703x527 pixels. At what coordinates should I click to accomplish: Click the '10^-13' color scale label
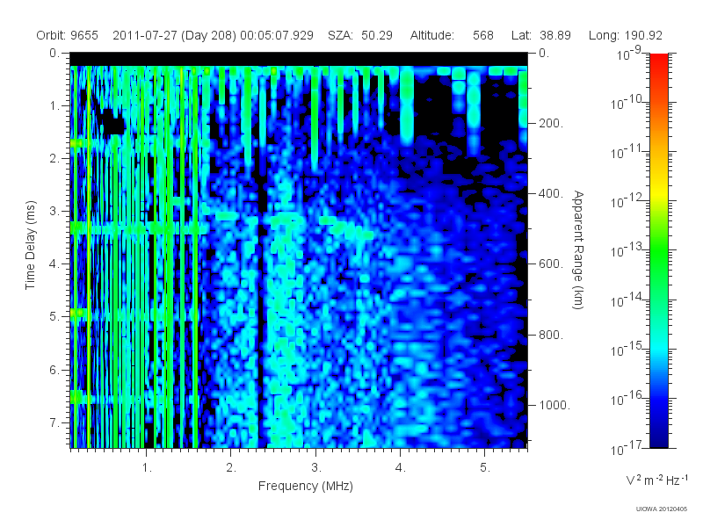(627, 250)
